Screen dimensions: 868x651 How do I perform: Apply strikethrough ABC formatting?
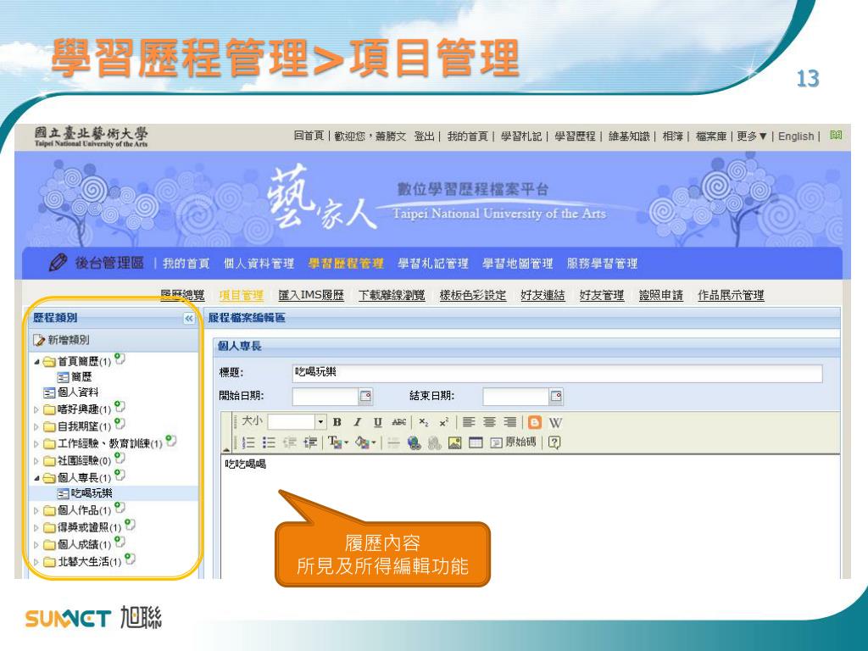click(x=398, y=422)
